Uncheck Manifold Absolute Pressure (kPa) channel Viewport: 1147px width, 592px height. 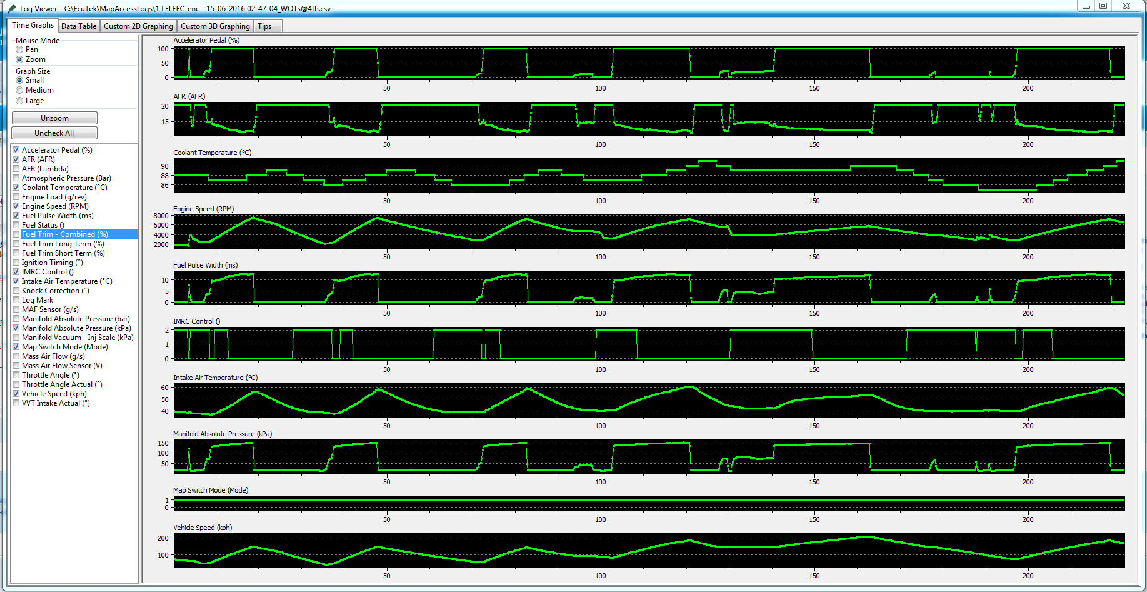point(16,328)
